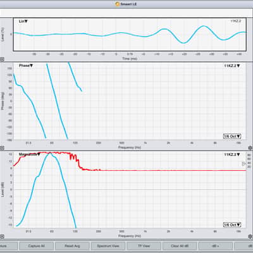Open the magnitude plot 1/6 Oct smoothing dropdown
The image size is (253, 253).
pyautogui.click(x=232, y=225)
